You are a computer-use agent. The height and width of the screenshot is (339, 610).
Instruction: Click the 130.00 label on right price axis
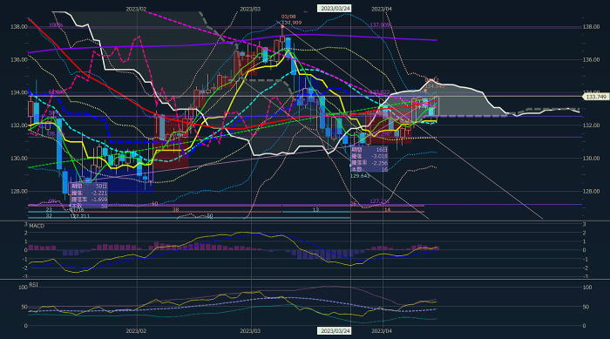tap(591, 159)
